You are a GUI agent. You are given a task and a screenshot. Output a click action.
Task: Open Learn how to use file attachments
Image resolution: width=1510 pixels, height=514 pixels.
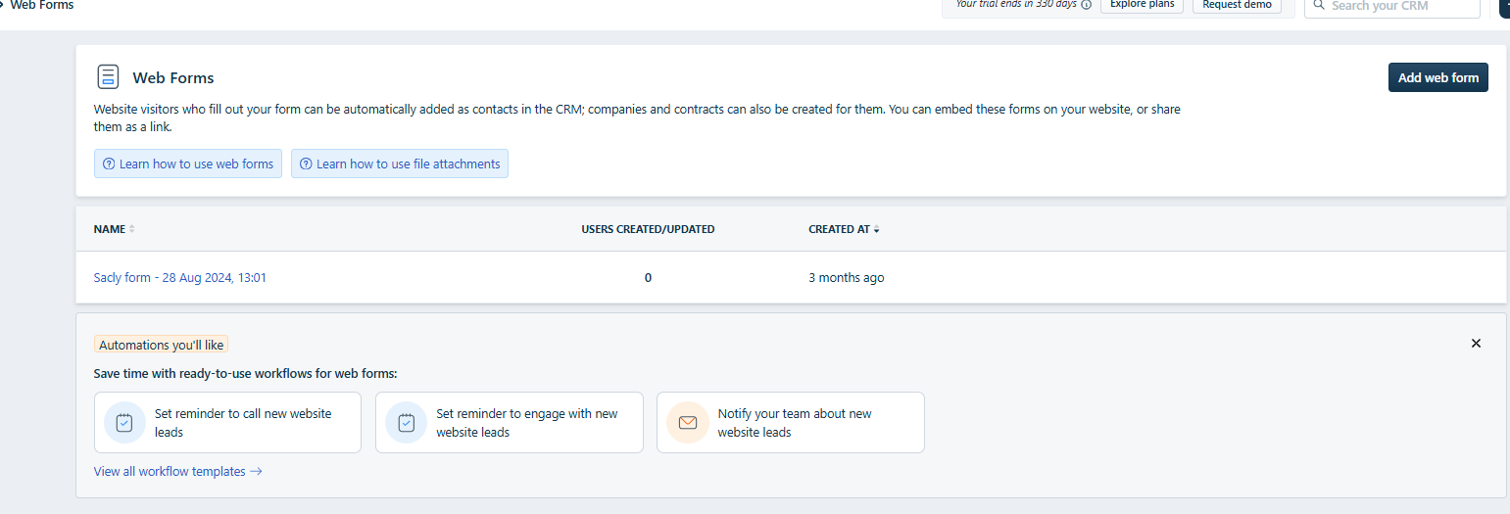408,164
